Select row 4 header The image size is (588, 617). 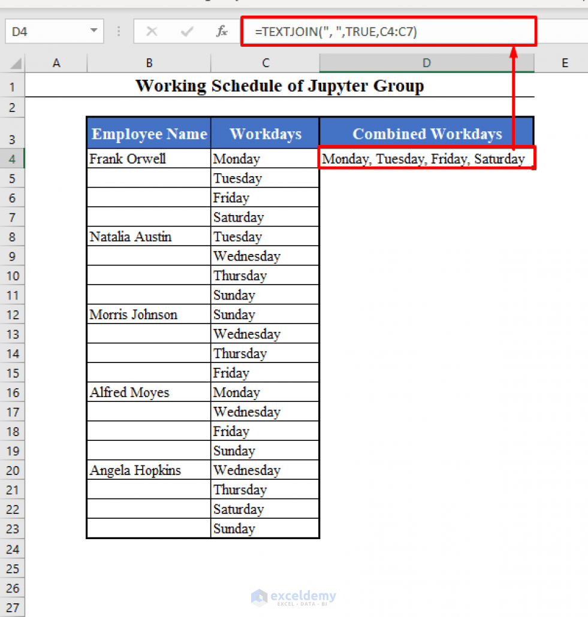13,158
